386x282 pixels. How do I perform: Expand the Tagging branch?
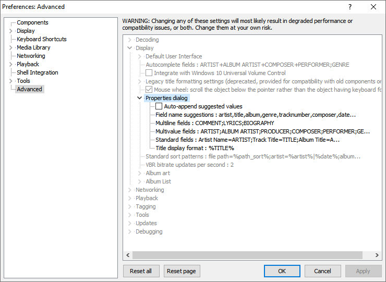point(129,207)
